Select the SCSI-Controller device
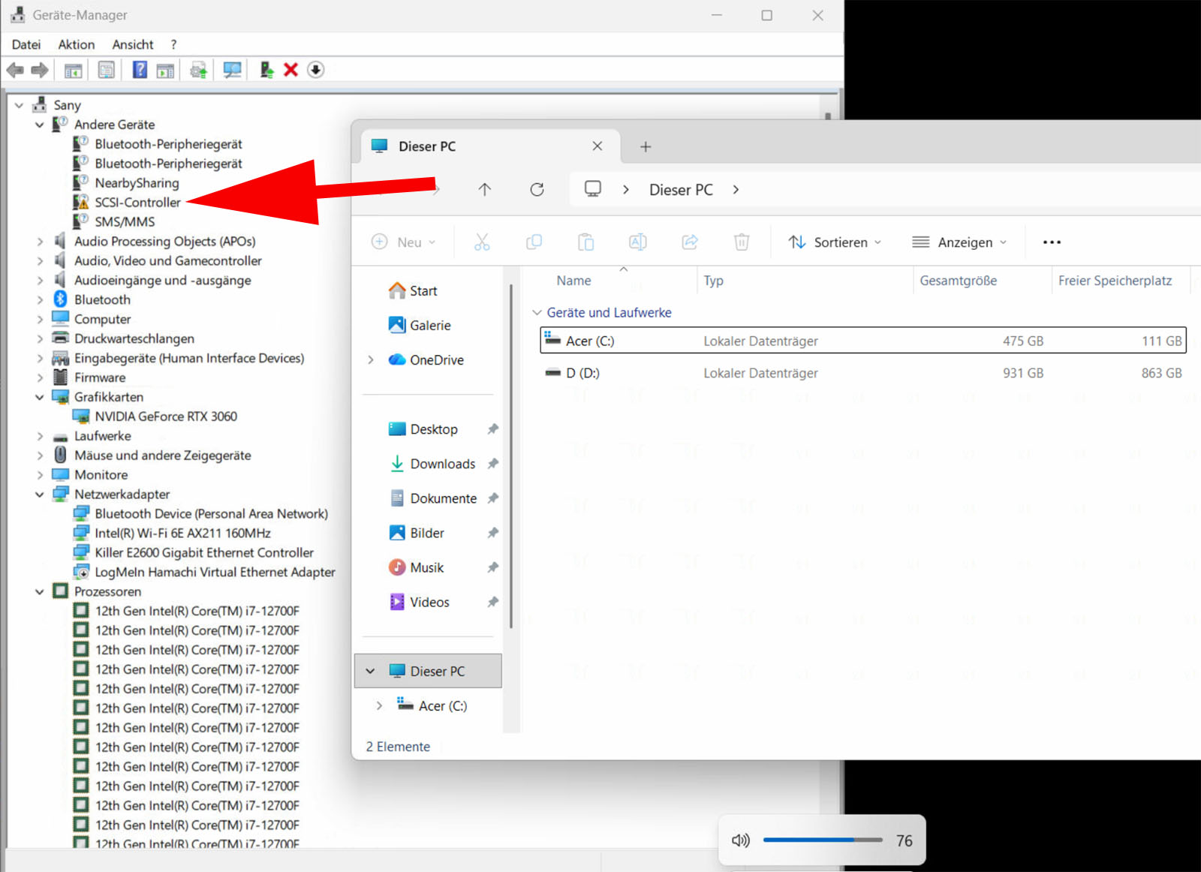 137,203
